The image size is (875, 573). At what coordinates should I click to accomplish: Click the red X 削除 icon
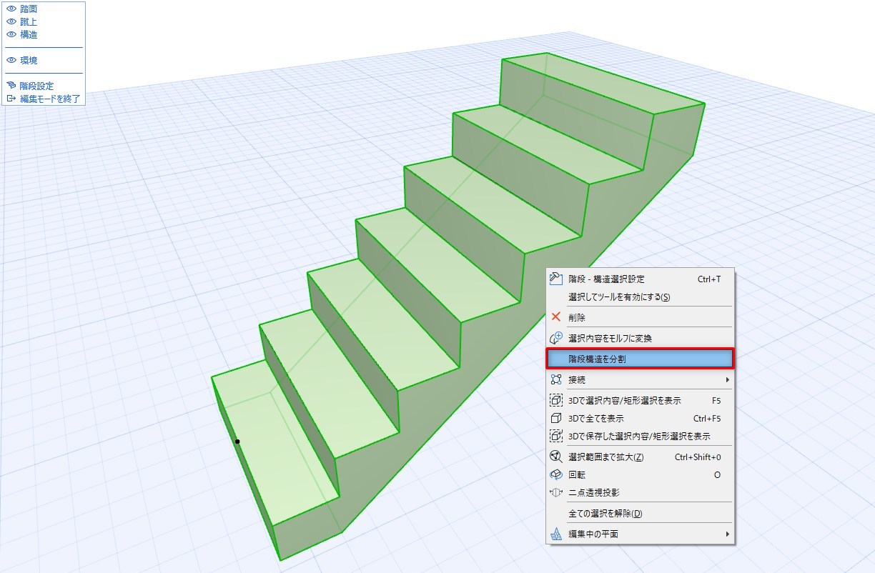pyautogui.click(x=556, y=317)
